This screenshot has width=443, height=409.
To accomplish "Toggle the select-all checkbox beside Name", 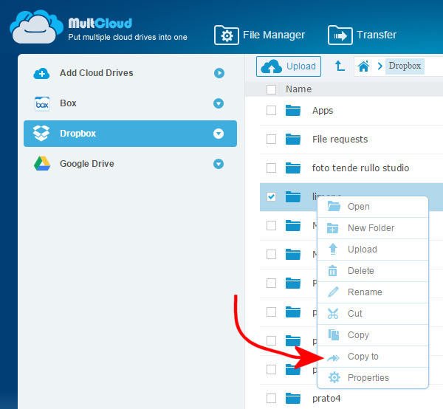I will click(x=271, y=89).
